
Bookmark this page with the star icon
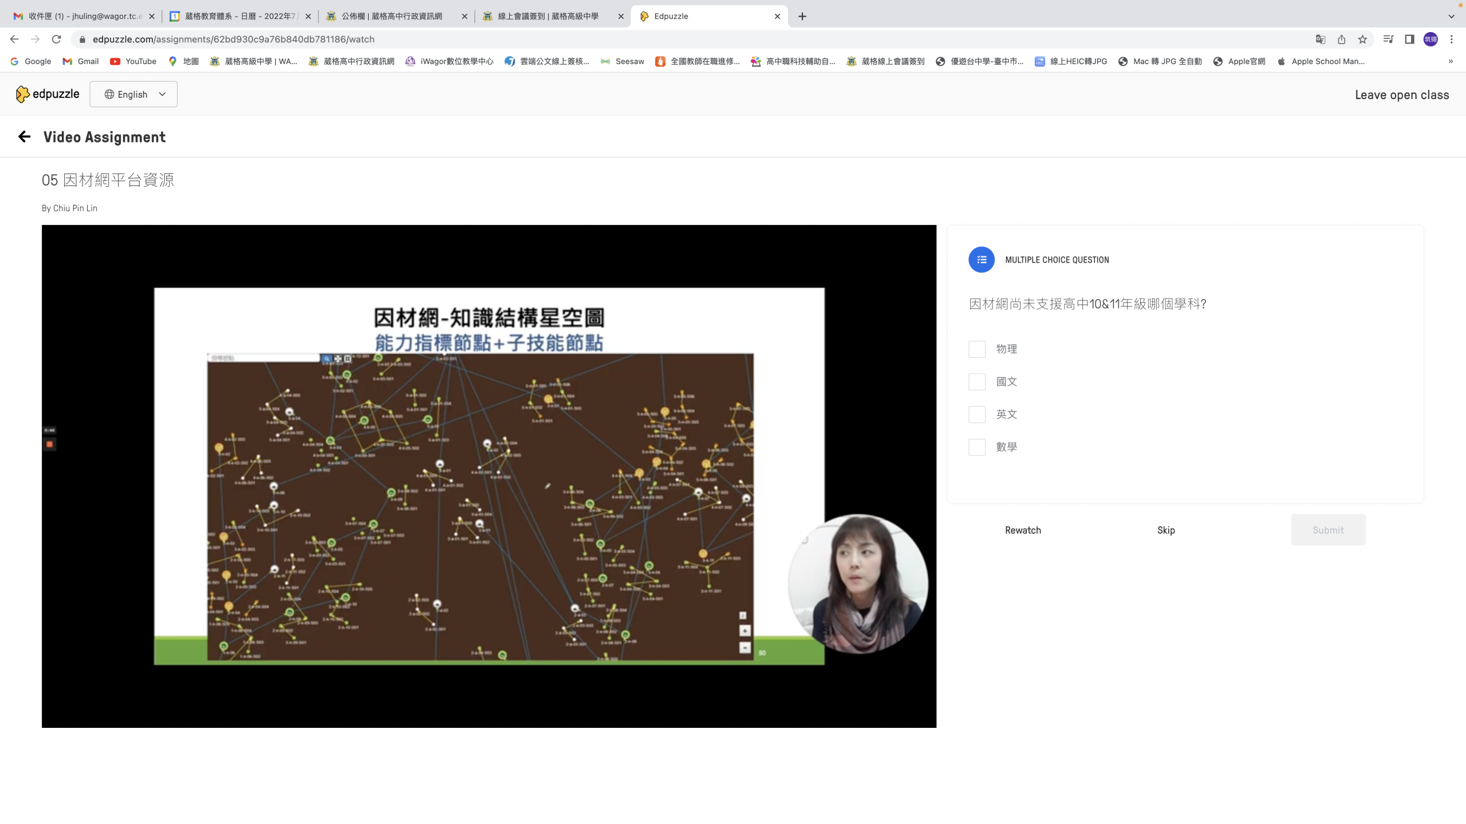pyautogui.click(x=1362, y=39)
